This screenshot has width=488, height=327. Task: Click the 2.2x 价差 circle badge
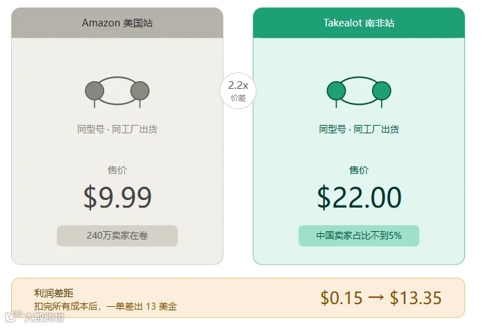238,90
